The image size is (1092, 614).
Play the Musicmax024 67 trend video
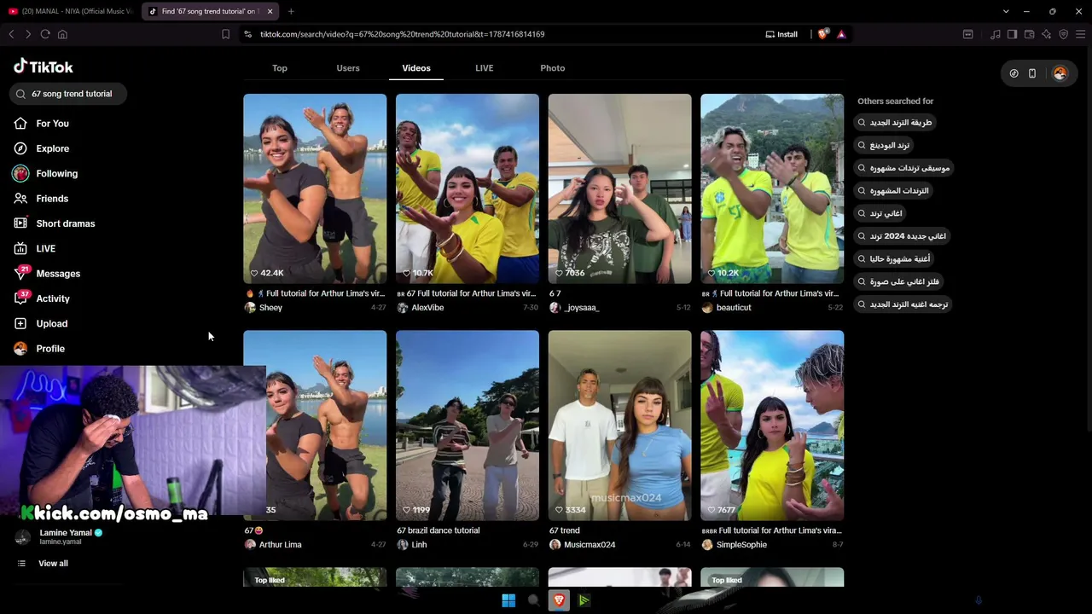[x=620, y=426]
